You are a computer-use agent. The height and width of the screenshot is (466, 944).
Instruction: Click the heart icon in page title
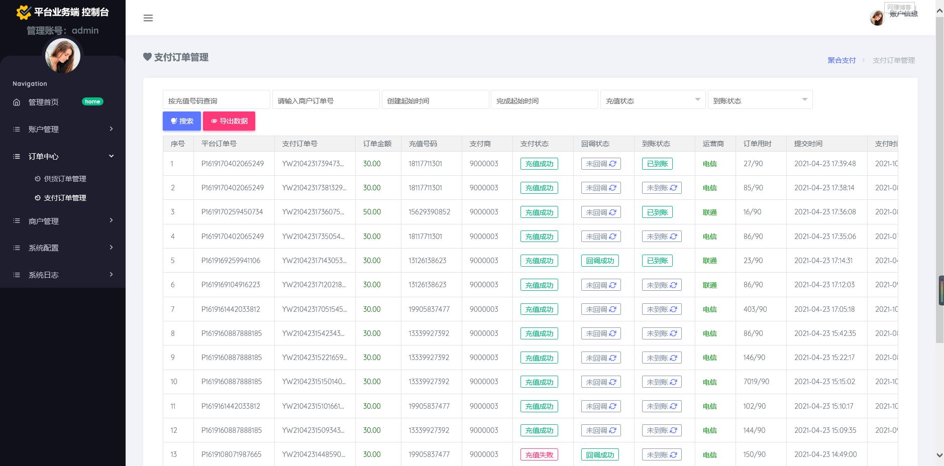[147, 57]
